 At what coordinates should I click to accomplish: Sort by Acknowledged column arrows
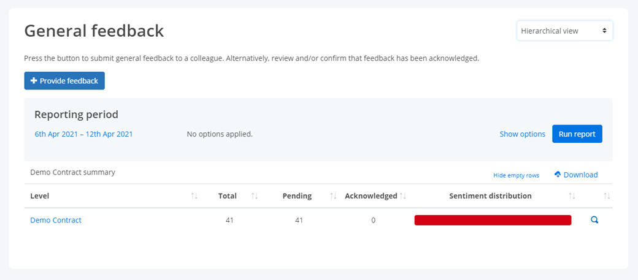pyautogui.click(x=403, y=196)
